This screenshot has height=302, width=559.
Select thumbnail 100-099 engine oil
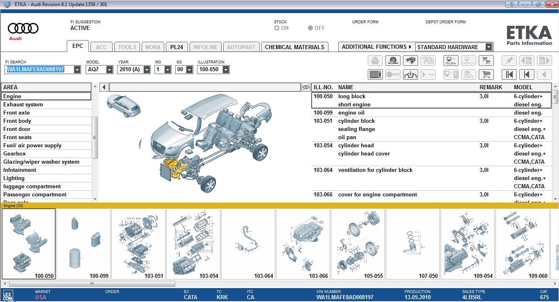tap(84, 244)
